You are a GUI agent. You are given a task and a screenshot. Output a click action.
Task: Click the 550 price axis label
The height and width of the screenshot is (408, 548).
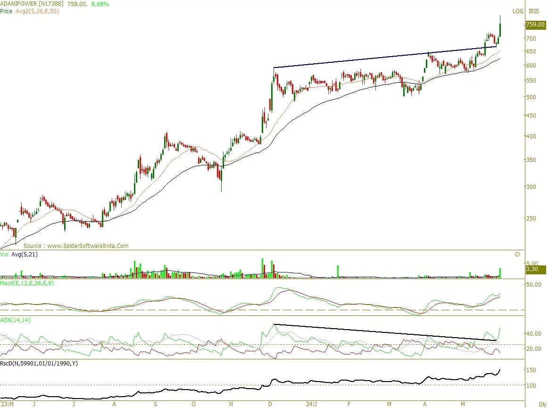click(531, 80)
